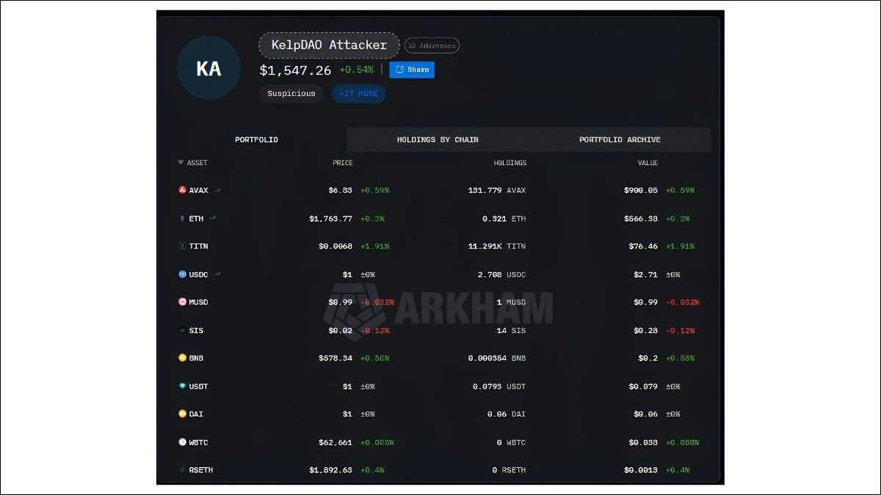This screenshot has width=881, height=495.
Task: Click the 0.0793 USDT holdings cell
Action: point(499,386)
